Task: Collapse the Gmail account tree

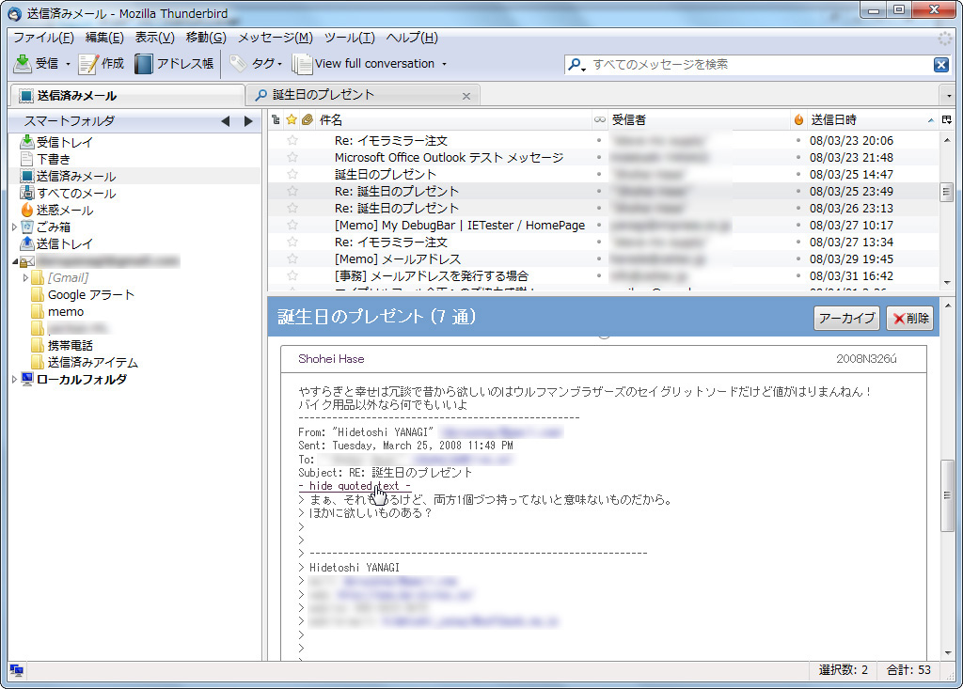Action: click(x=15, y=261)
